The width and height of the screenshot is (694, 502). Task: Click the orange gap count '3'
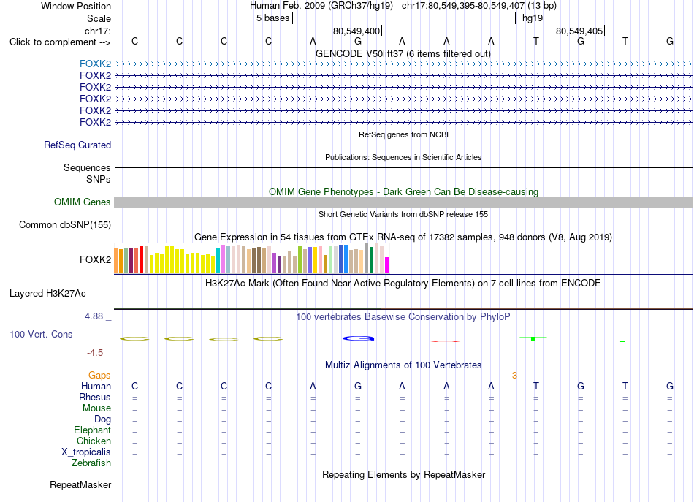514,376
